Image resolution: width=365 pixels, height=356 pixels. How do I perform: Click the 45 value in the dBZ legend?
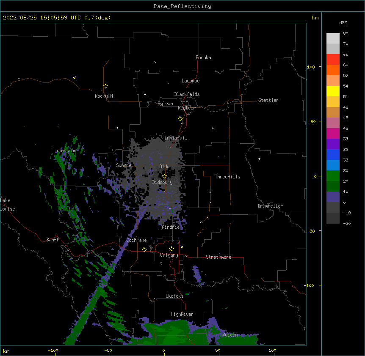346,118
